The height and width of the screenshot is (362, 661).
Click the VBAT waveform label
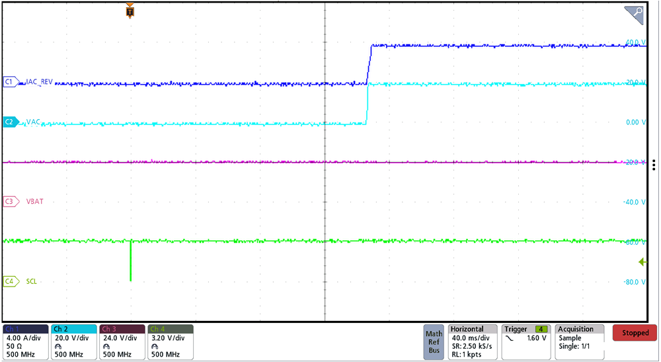point(35,201)
